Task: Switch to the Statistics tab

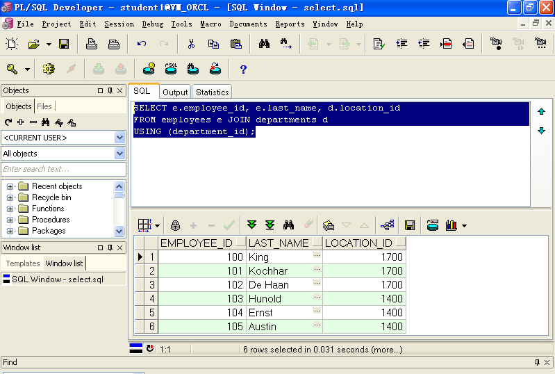Action: click(212, 92)
